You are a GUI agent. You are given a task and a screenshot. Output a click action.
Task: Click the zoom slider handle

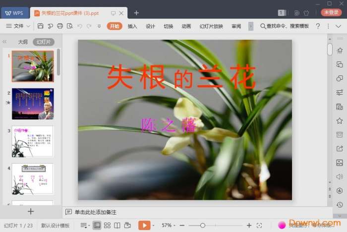click(x=202, y=226)
